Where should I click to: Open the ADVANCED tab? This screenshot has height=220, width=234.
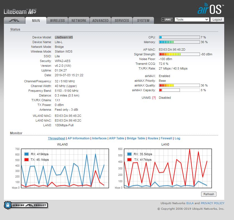point(100,21)
